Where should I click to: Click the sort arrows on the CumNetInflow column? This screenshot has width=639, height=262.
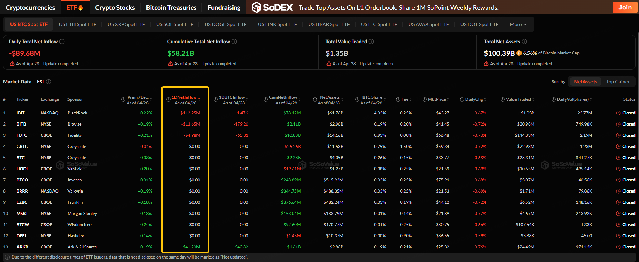click(300, 99)
